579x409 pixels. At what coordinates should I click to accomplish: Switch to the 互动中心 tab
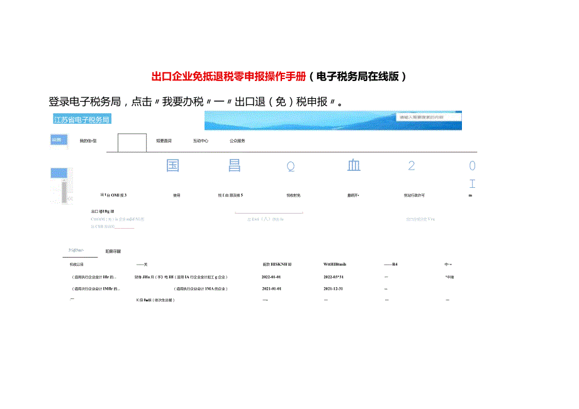point(199,141)
